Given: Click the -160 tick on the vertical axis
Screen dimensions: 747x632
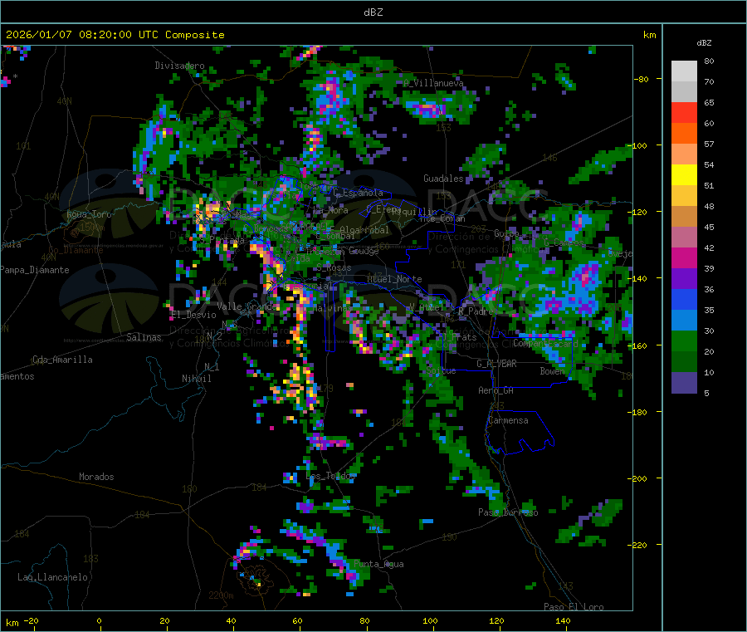Looking at the screenshot, I should pos(637,345).
